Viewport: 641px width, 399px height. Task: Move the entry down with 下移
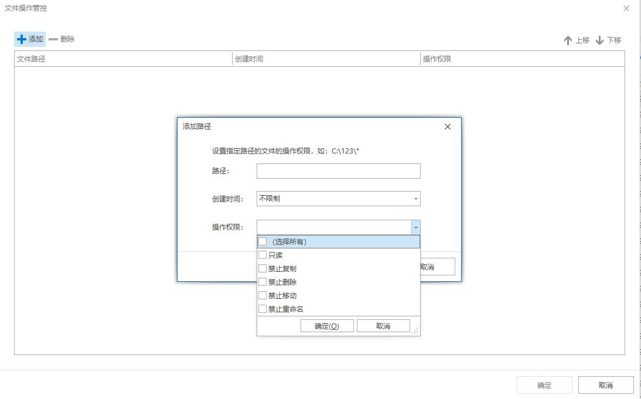click(x=608, y=40)
